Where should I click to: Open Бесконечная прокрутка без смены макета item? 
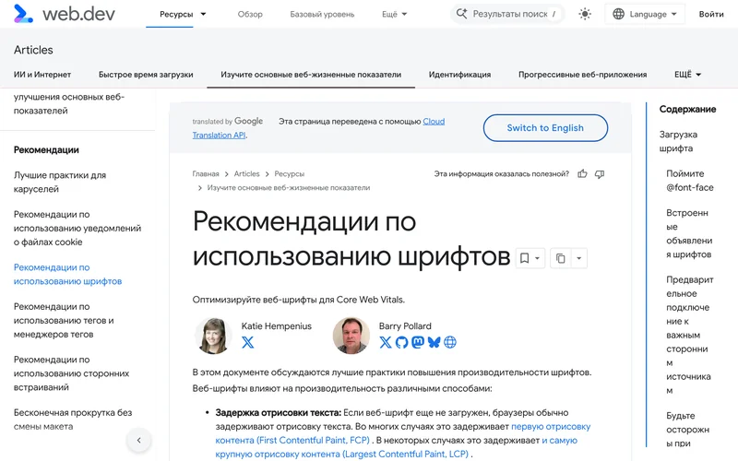(73, 420)
